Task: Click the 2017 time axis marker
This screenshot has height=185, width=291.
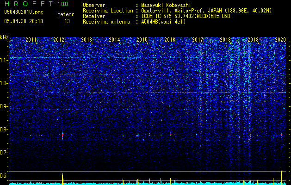Action: tap(198, 40)
